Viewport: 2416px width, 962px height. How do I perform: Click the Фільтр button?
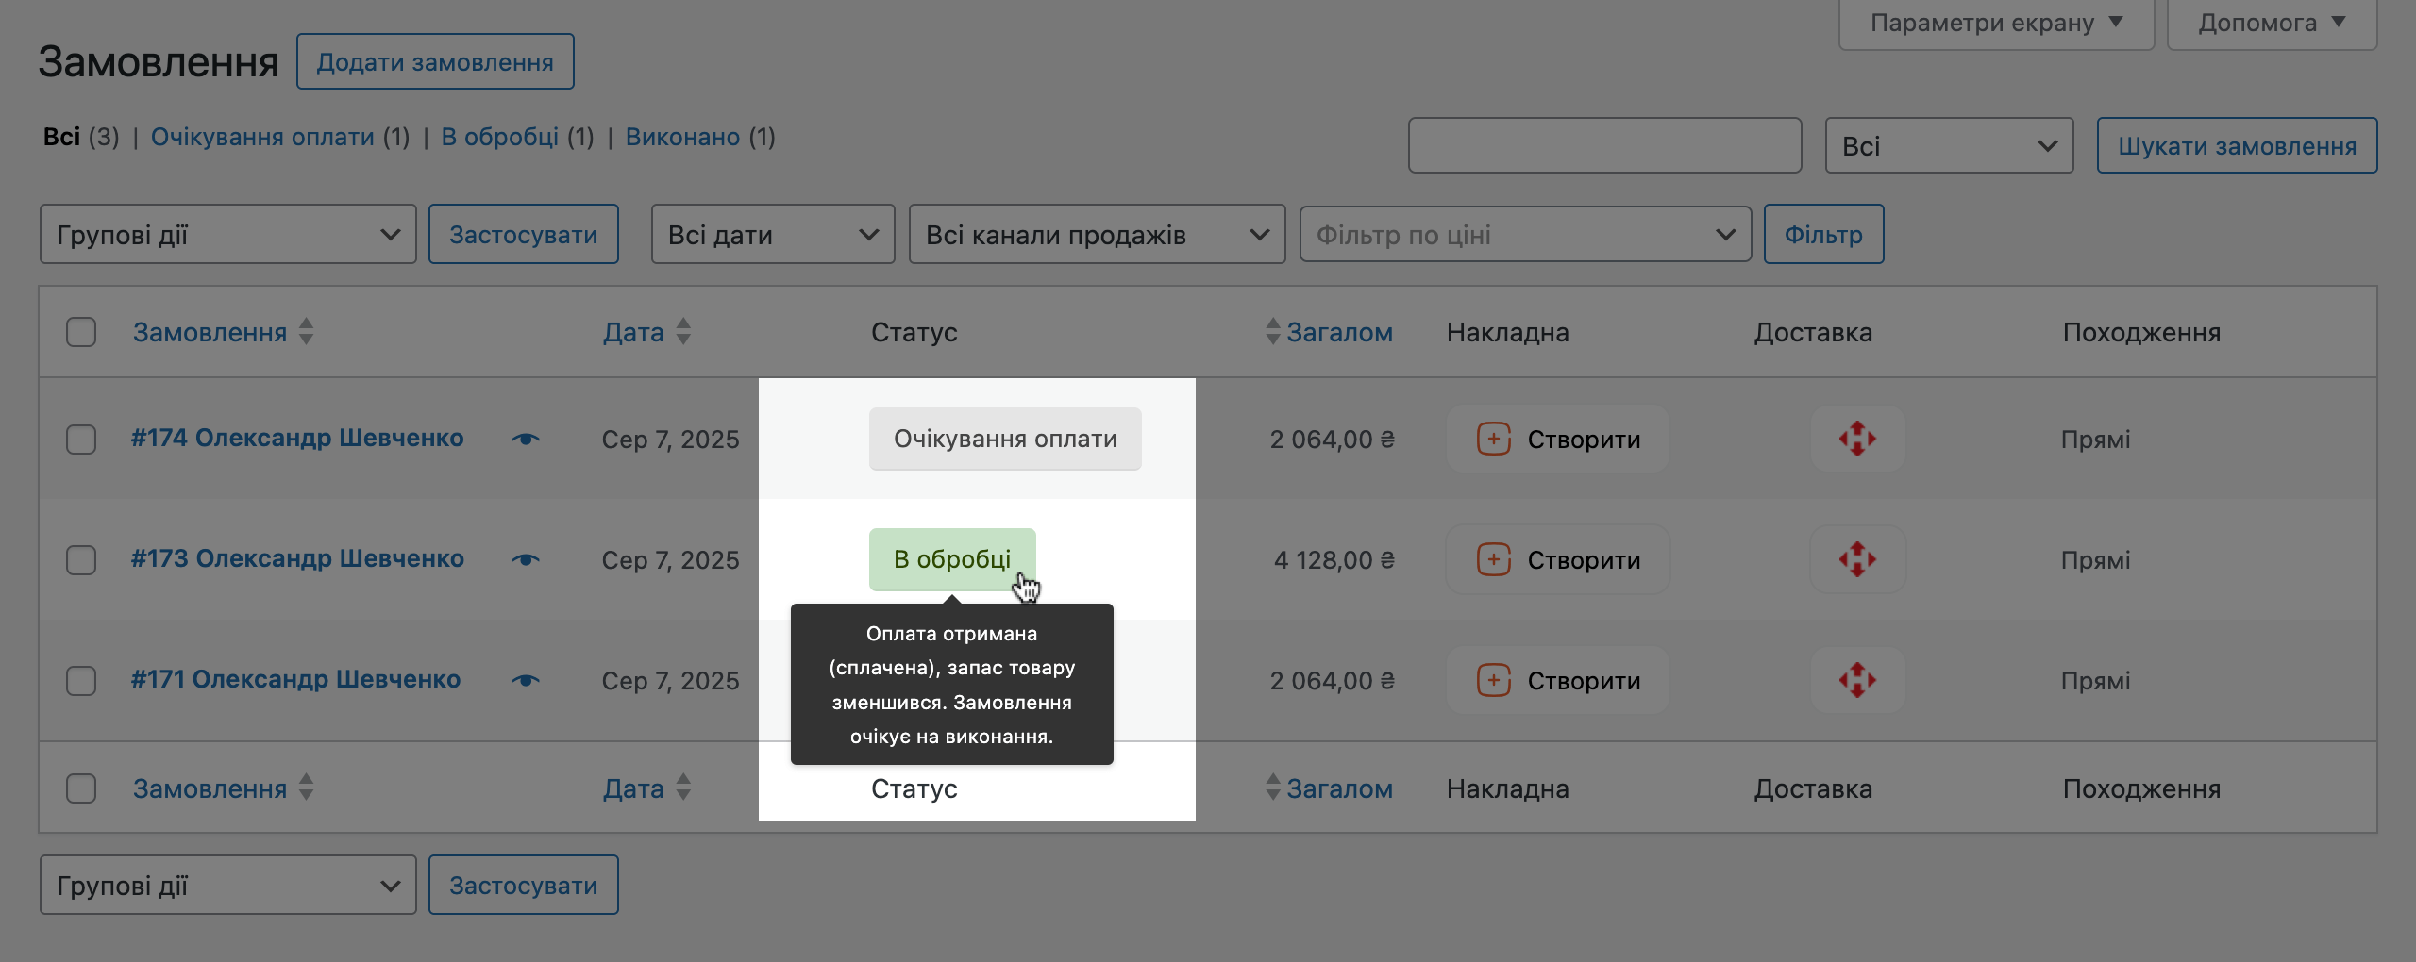pyautogui.click(x=1823, y=234)
